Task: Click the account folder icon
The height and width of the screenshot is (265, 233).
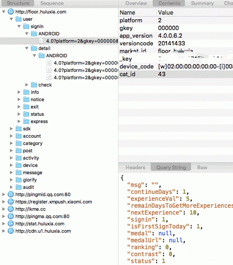Action: pyautogui.click(x=18, y=136)
